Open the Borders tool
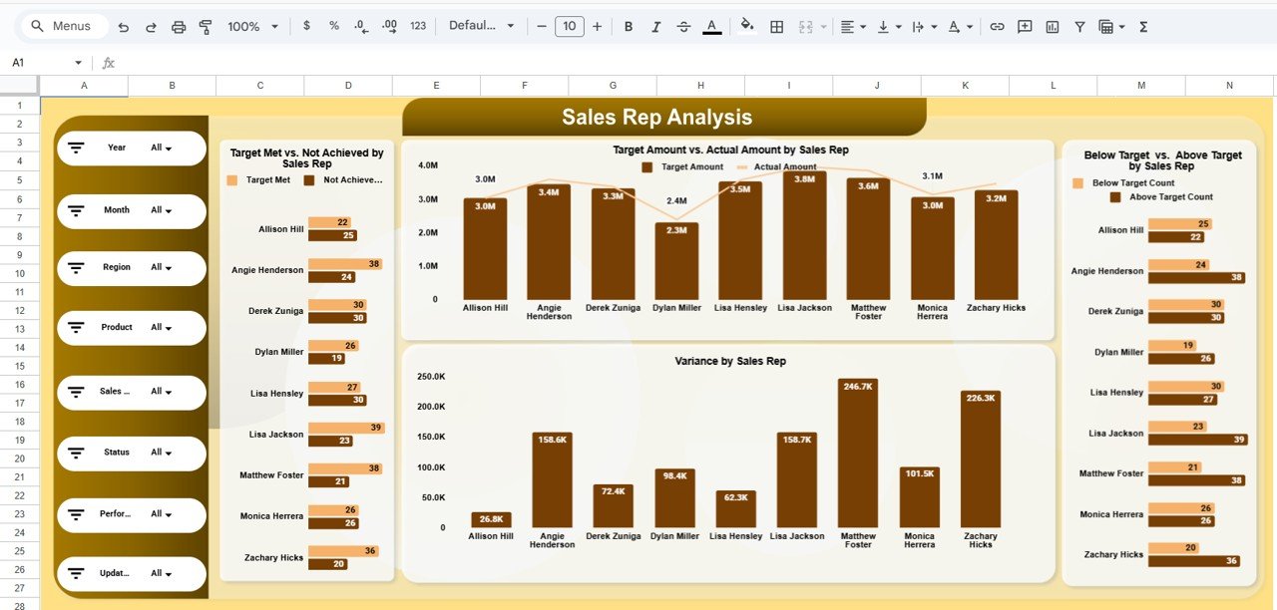This screenshot has width=1277, height=610. [x=776, y=26]
